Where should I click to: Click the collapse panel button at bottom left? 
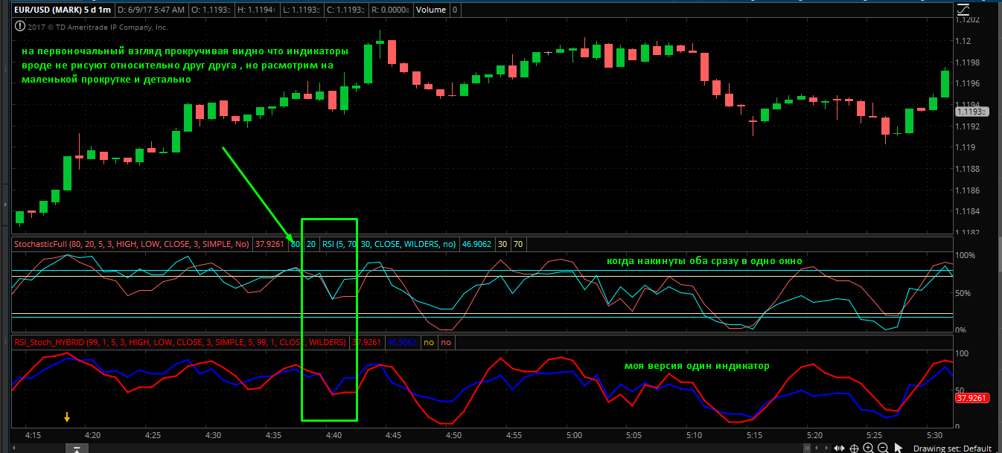pos(77,448)
